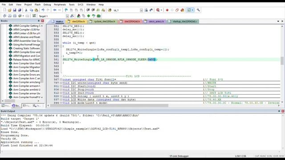The height and width of the screenshot is (160, 285).
Task: Expand folded LCD_Init function at line 812
Action: click(x=61, y=93)
